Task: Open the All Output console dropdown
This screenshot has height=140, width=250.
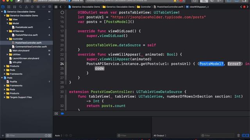Action: click(160, 135)
